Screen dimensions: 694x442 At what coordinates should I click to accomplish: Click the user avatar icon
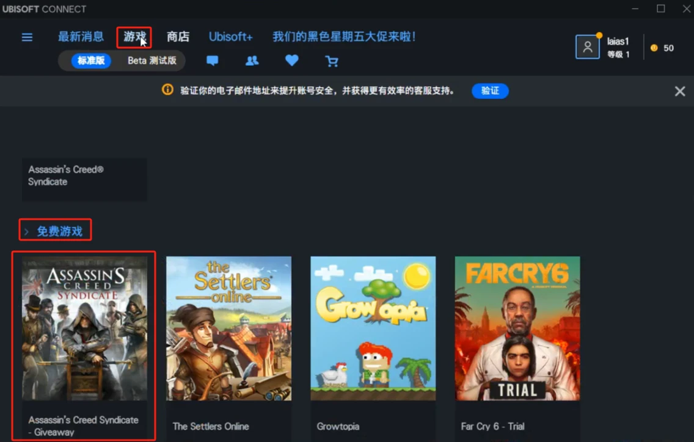(x=587, y=46)
